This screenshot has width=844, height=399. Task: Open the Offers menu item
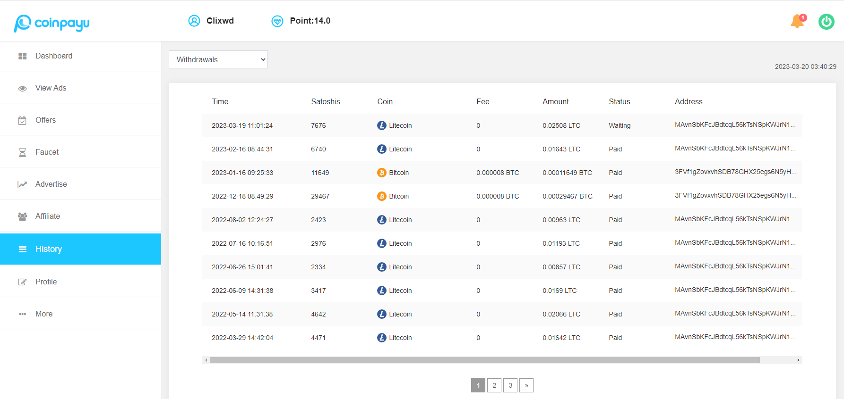[x=80, y=120]
